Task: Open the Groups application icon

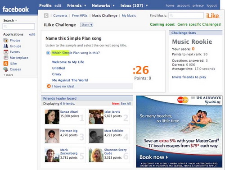Action: [6, 46]
